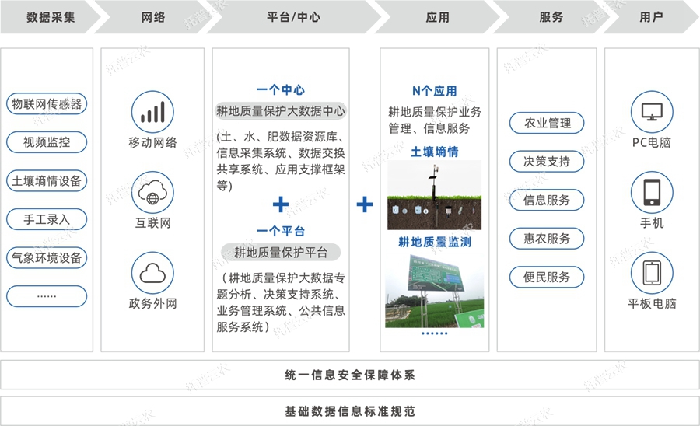Open the 决策支持 service option
The image size is (700, 426).
click(547, 162)
